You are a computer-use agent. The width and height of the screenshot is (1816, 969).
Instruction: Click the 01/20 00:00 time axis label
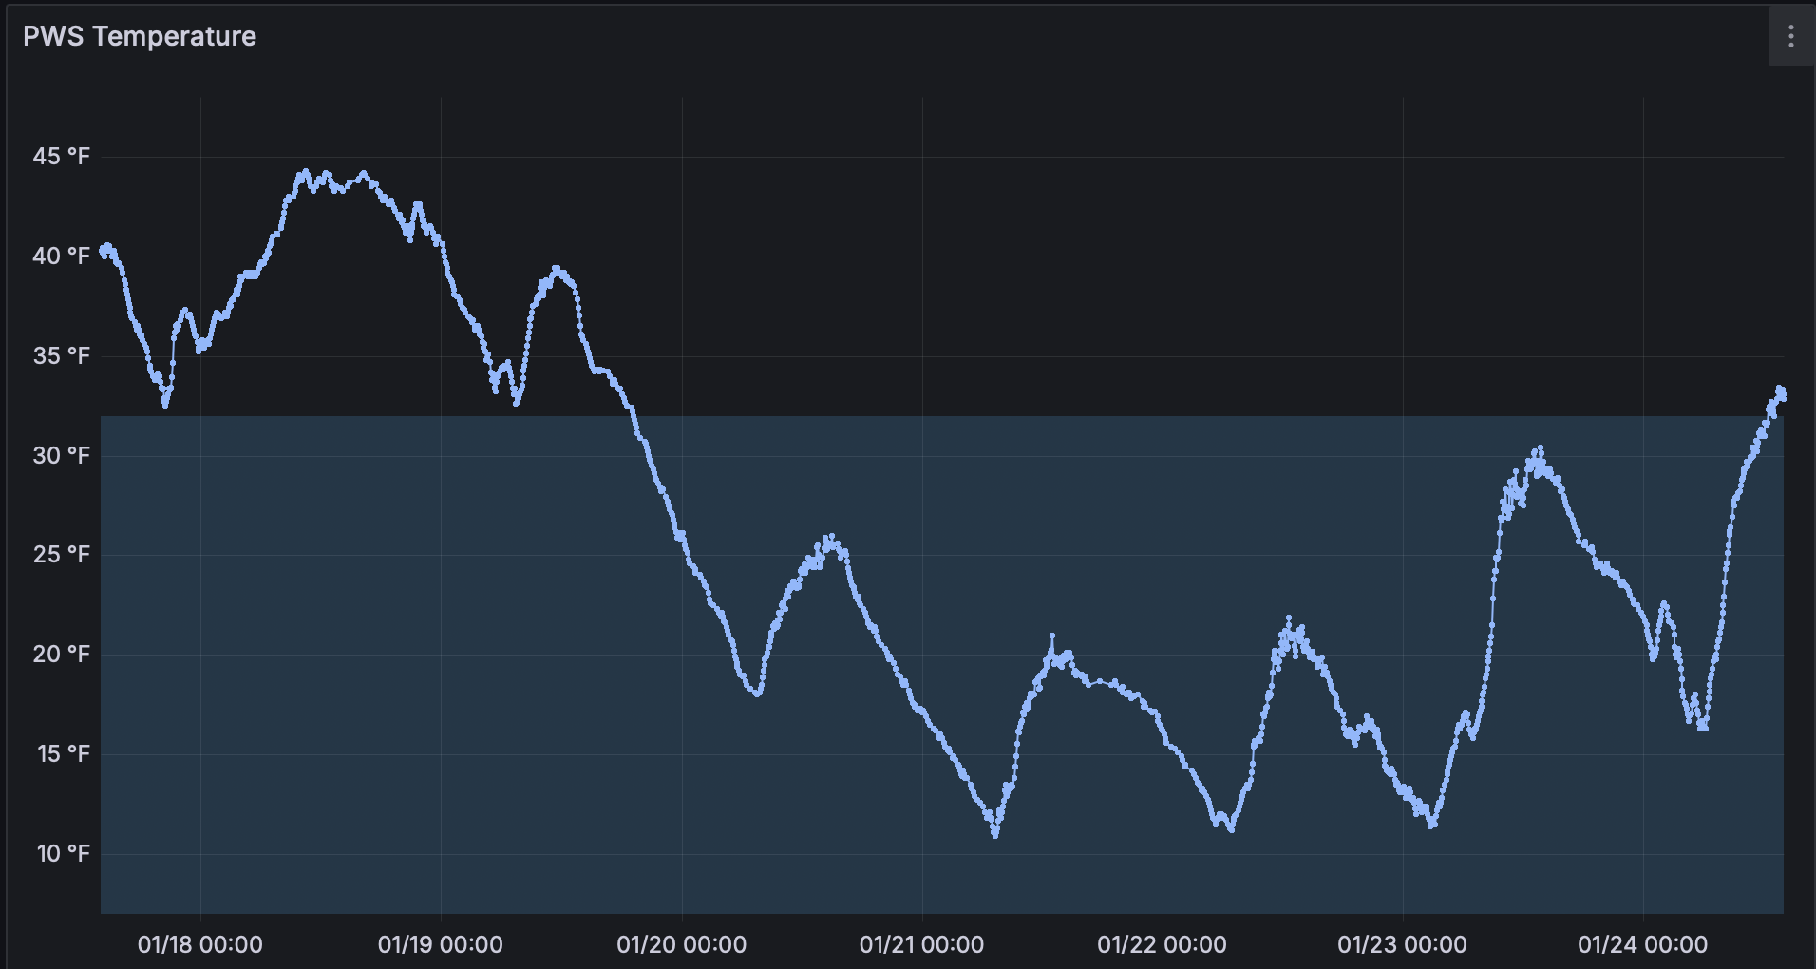[x=681, y=945]
